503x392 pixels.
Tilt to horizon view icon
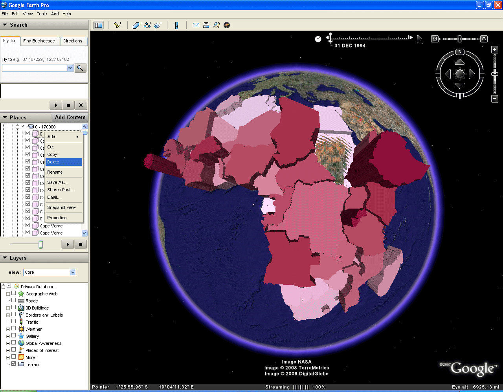pyautogui.click(x=484, y=39)
